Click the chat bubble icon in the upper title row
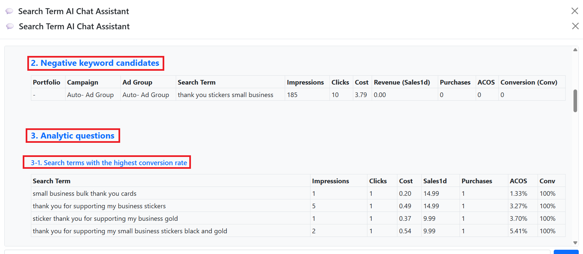583x254 pixels. 9,11
